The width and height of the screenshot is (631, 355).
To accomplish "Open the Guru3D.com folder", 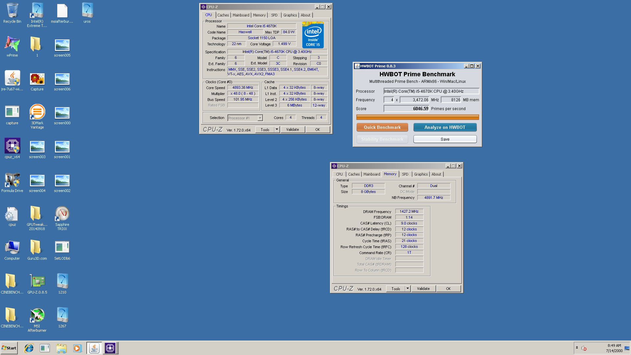I will coord(37,250).
